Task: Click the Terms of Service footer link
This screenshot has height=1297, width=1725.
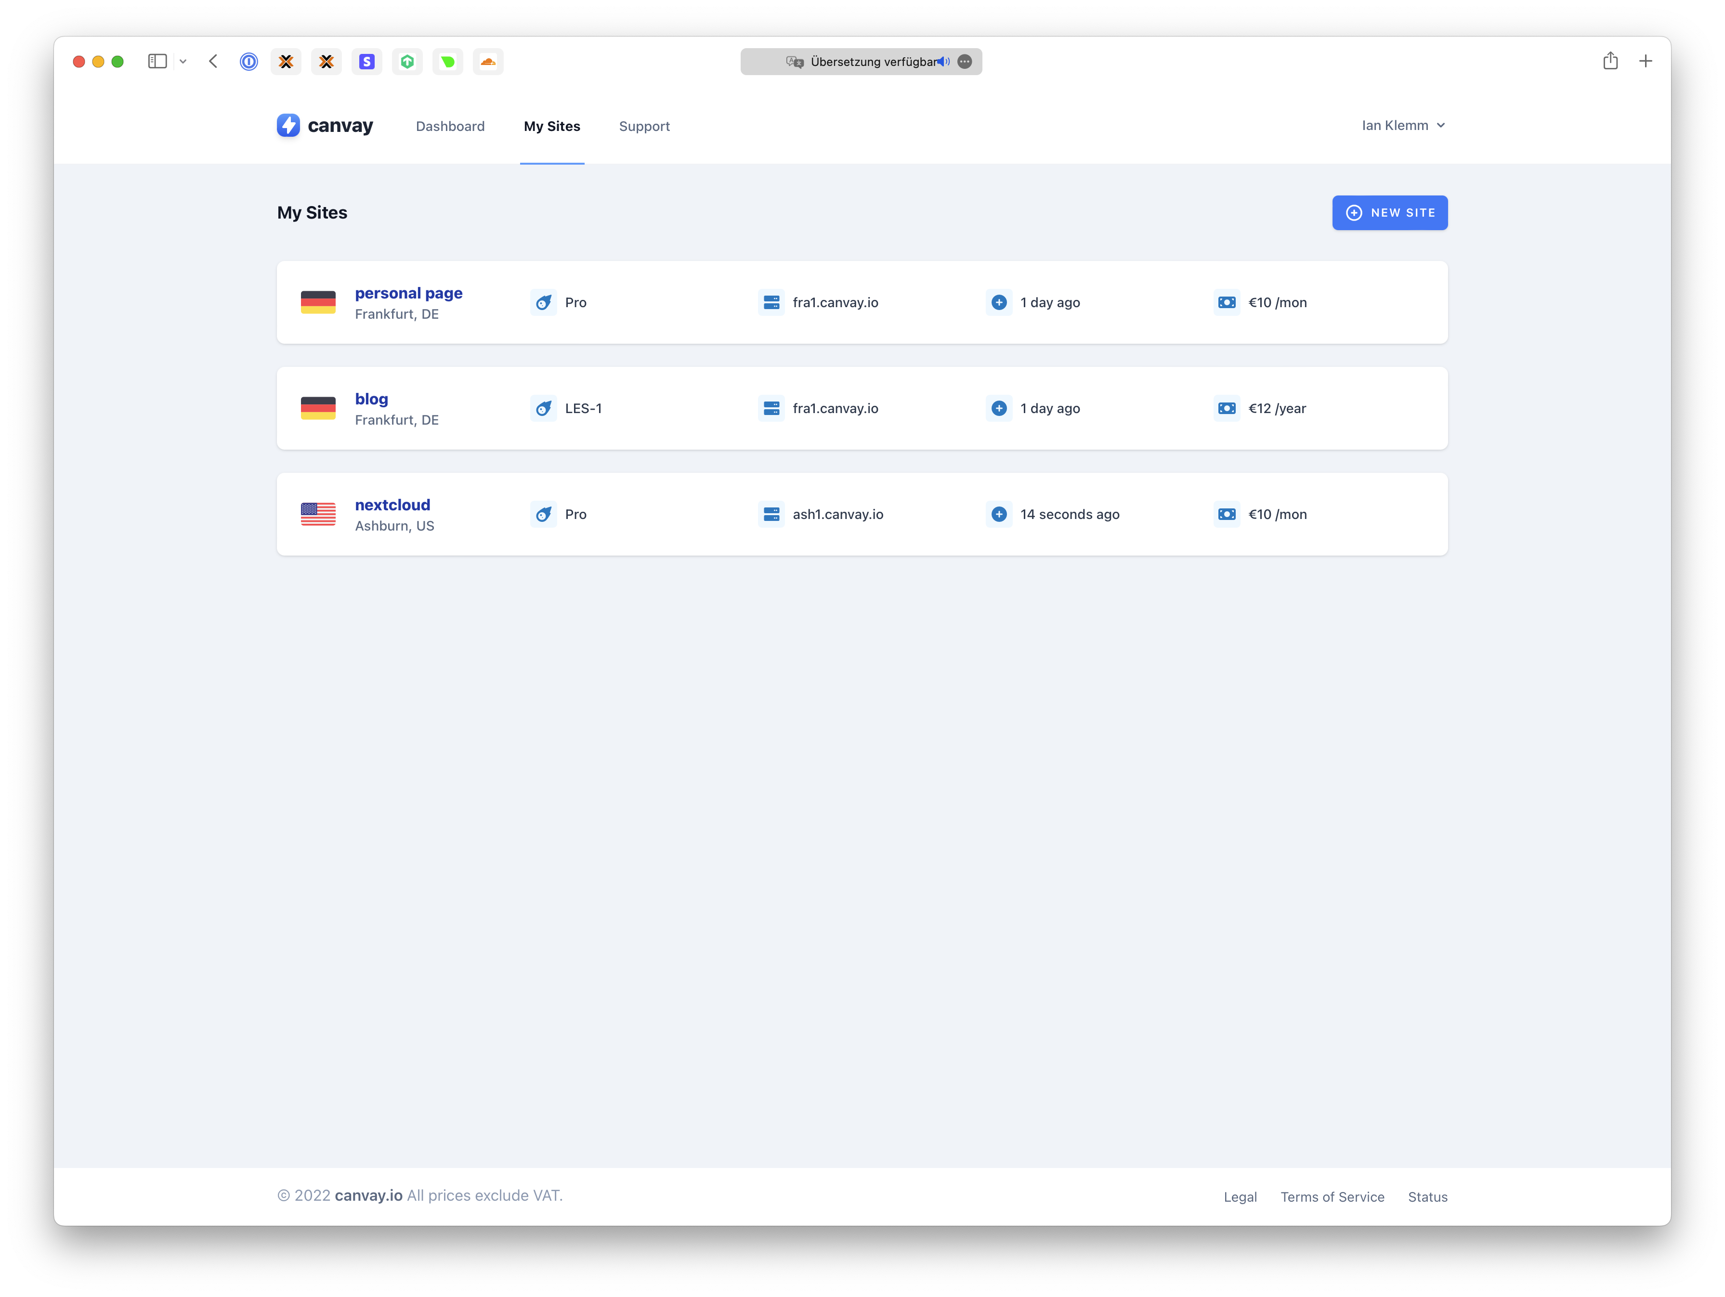Action: tap(1332, 1196)
